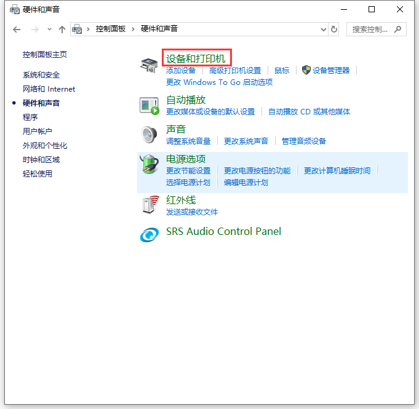Open 外观和个性化 in sidebar
The image size is (419, 409).
pyautogui.click(x=45, y=146)
